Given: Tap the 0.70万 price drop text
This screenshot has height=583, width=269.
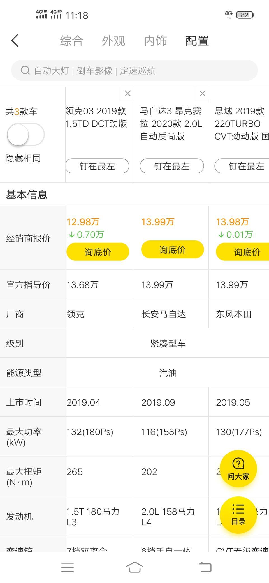Looking at the screenshot, I should click(x=86, y=235).
